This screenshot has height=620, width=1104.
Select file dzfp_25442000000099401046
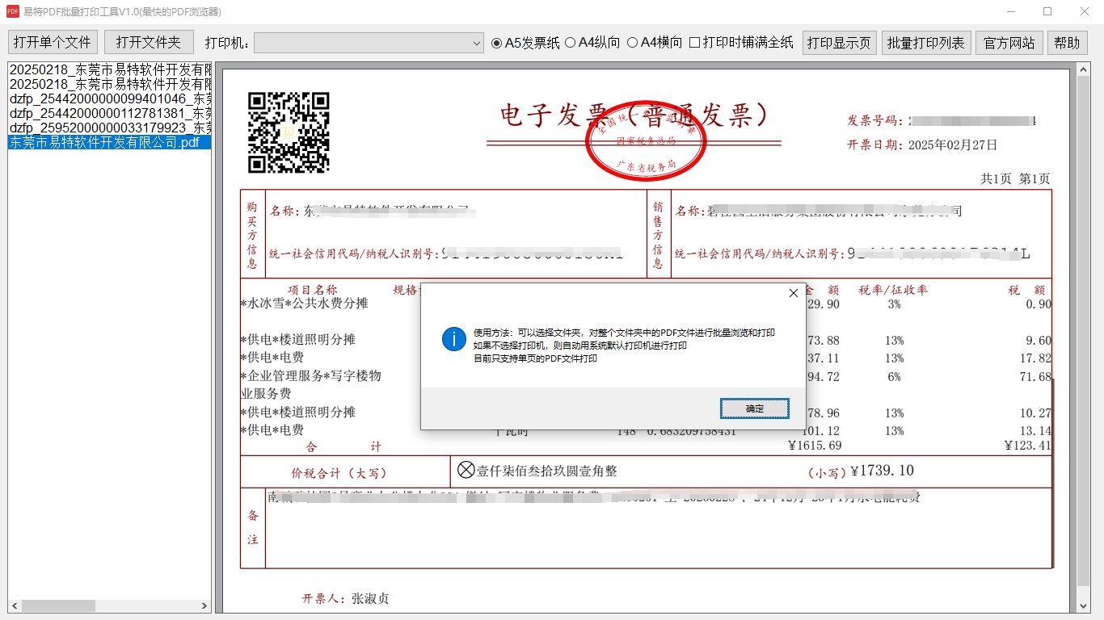pos(110,98)
